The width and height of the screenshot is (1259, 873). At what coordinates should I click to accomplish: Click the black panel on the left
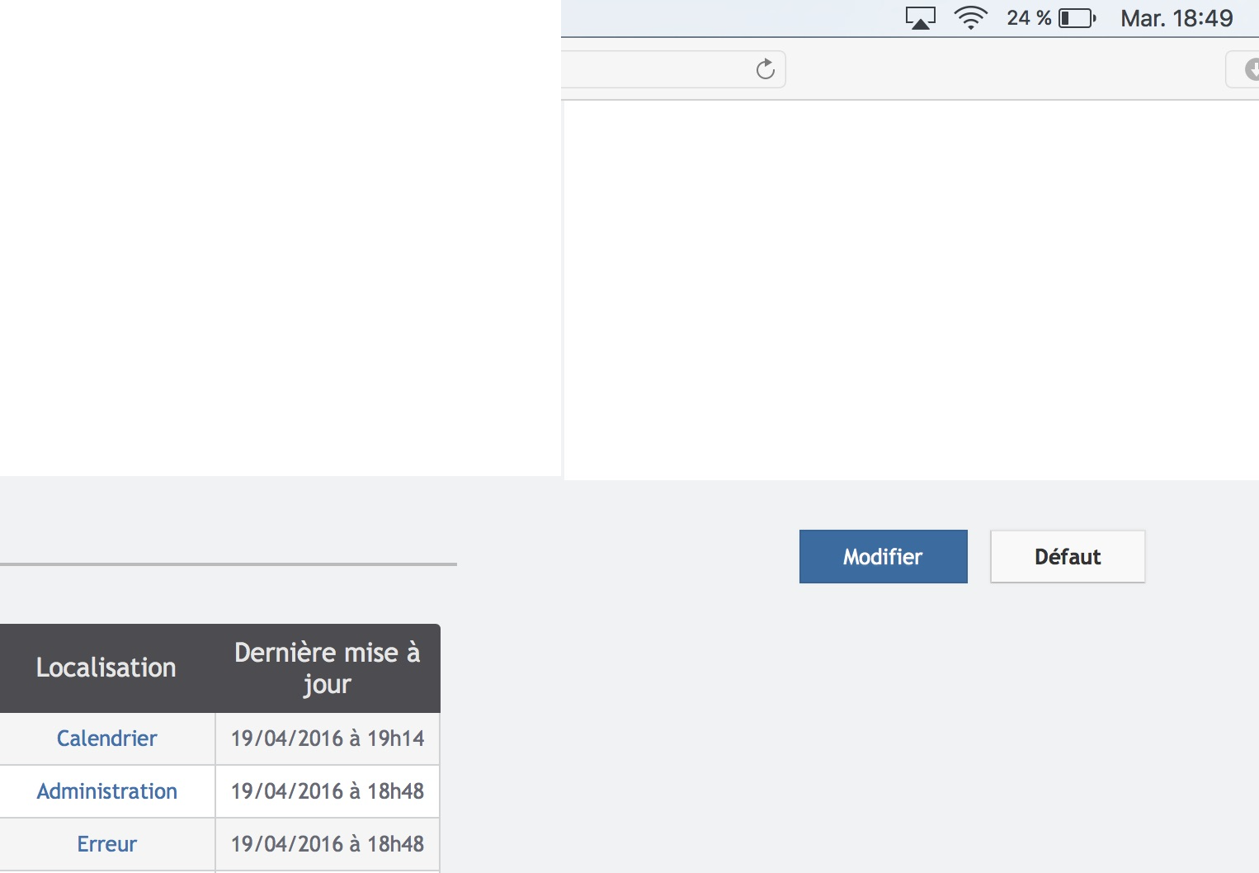(x=281, y=239)
